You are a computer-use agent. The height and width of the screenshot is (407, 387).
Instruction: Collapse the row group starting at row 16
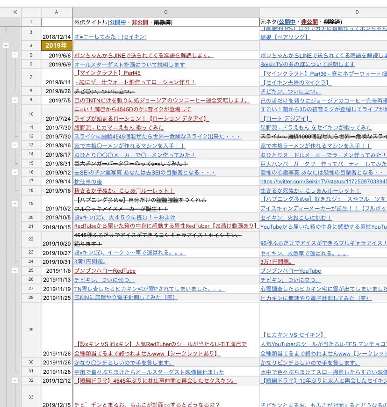15,172
